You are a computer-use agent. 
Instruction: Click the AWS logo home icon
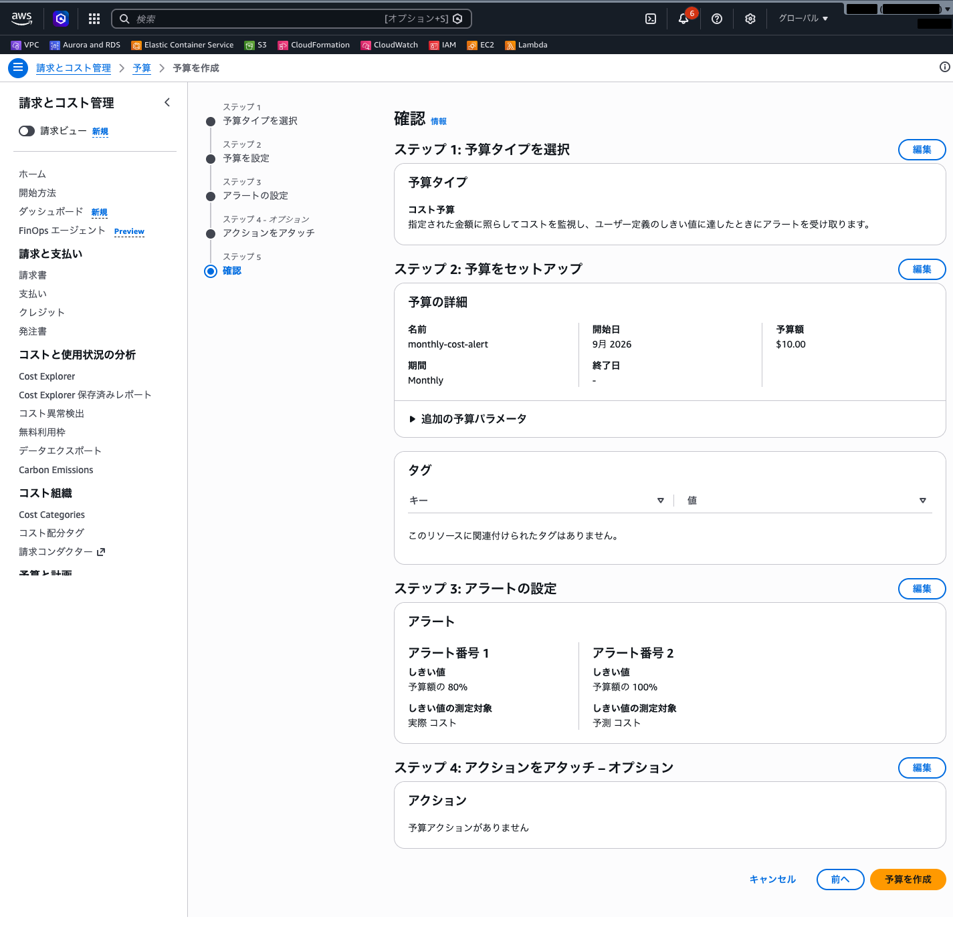point(21,19)
